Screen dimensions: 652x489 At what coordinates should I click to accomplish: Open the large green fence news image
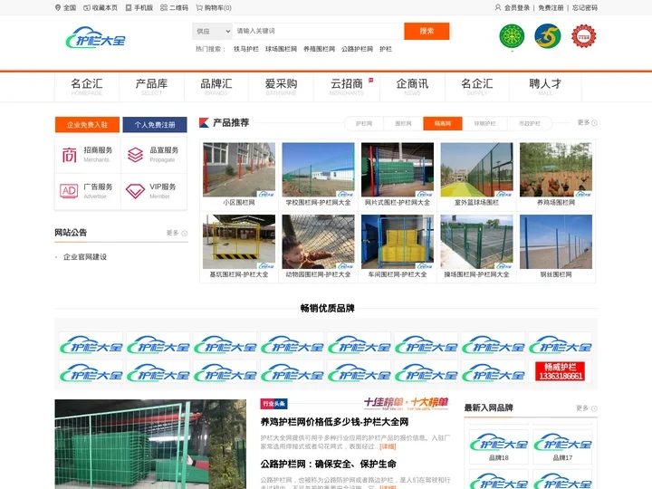click(150, 444)
